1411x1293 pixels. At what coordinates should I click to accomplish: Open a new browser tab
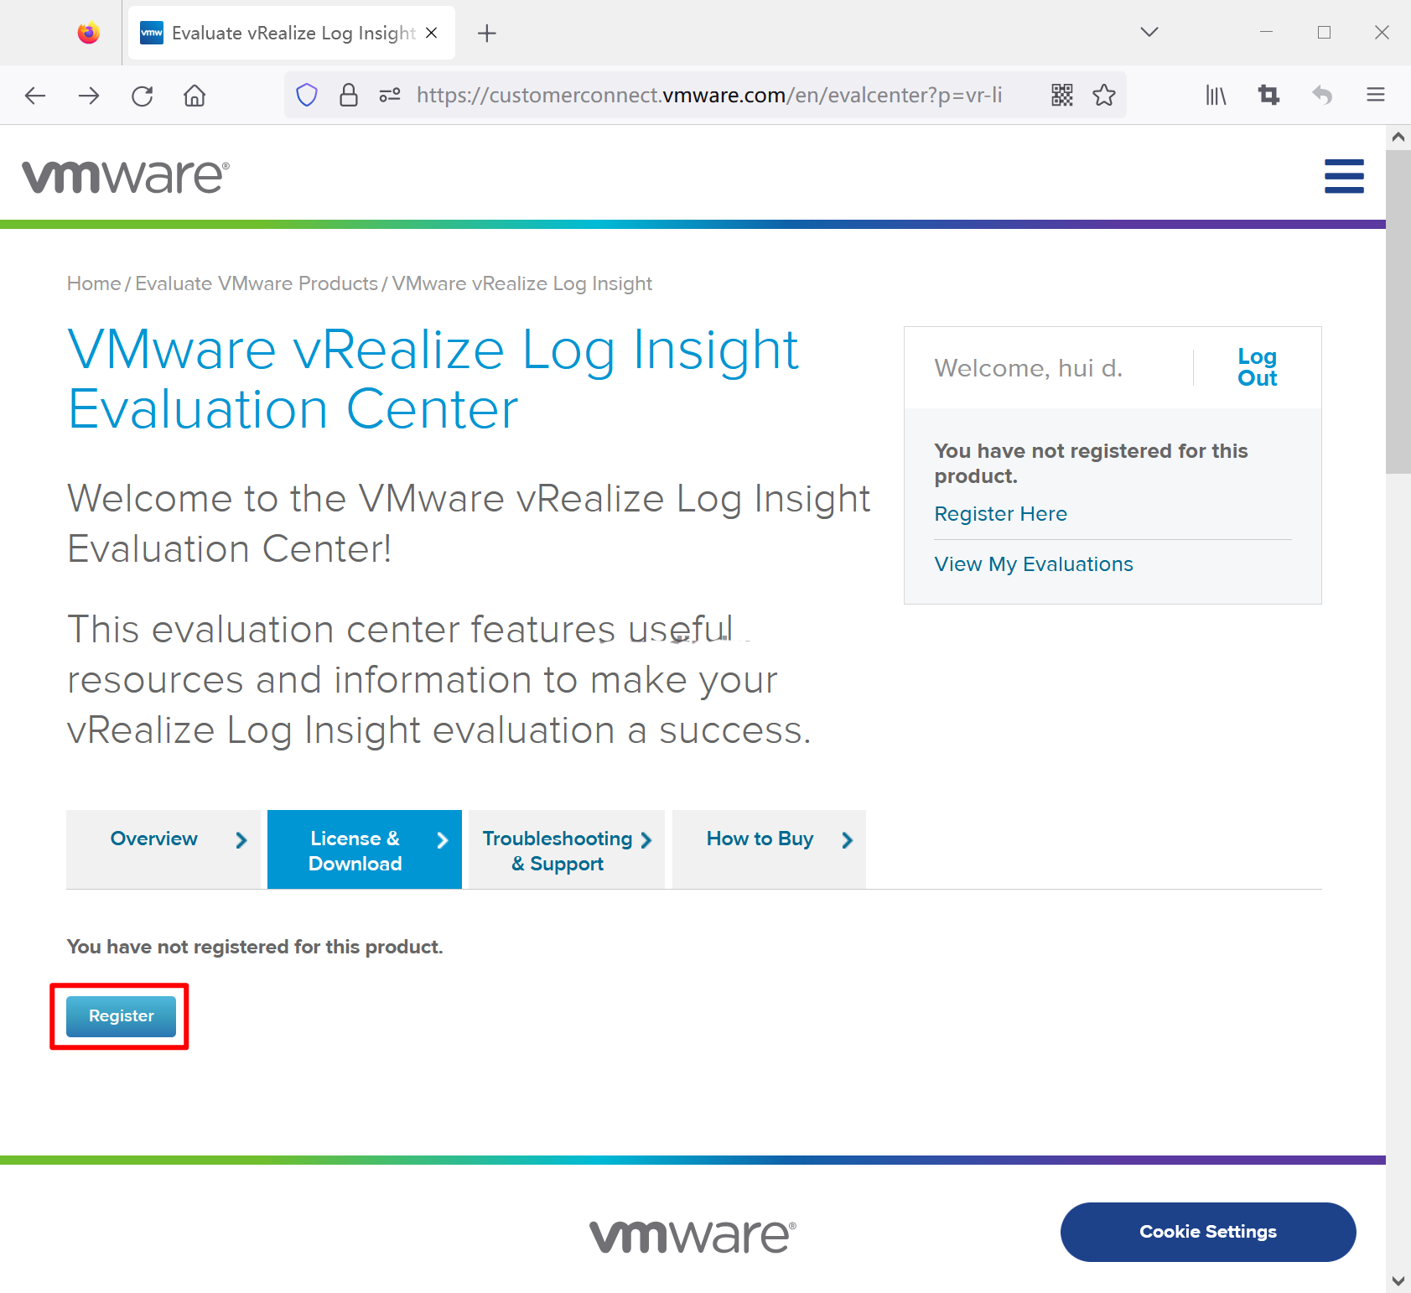click(x=486, y=34)
